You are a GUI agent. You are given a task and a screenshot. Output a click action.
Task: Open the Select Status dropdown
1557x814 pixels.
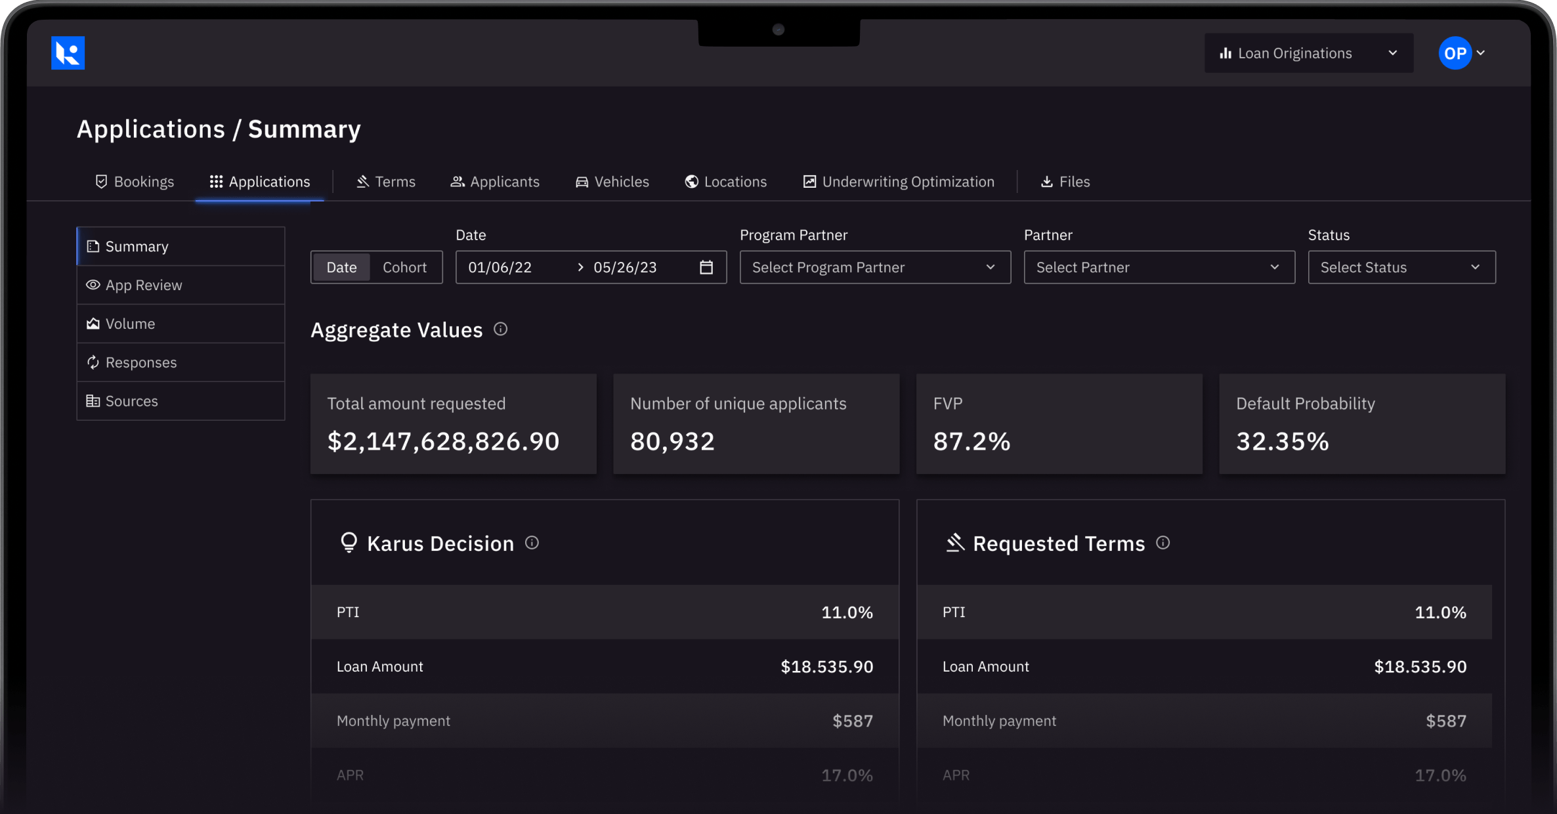pyautogui.click(x=1401, y=267)
